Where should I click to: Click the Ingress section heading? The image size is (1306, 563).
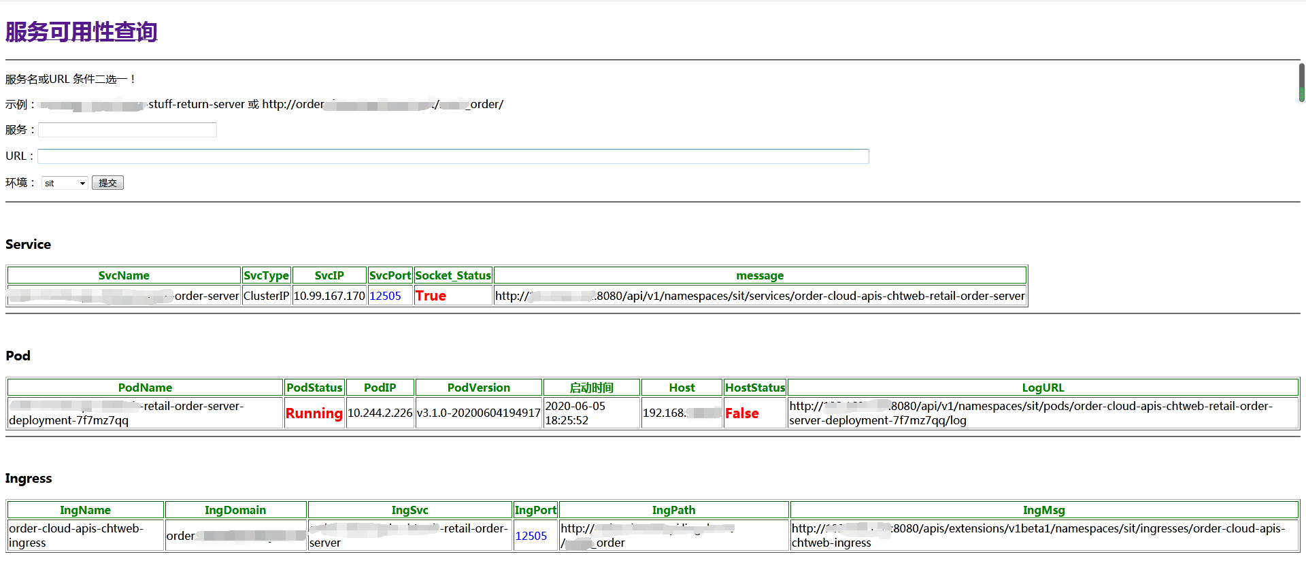(29, 479)
